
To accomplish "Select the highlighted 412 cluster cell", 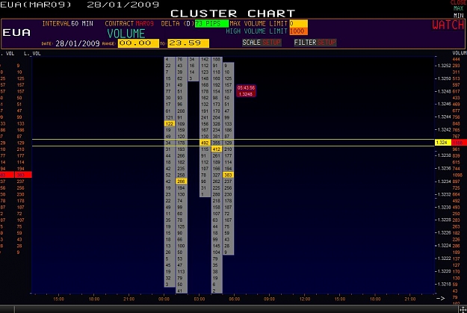I will [217, 149].
